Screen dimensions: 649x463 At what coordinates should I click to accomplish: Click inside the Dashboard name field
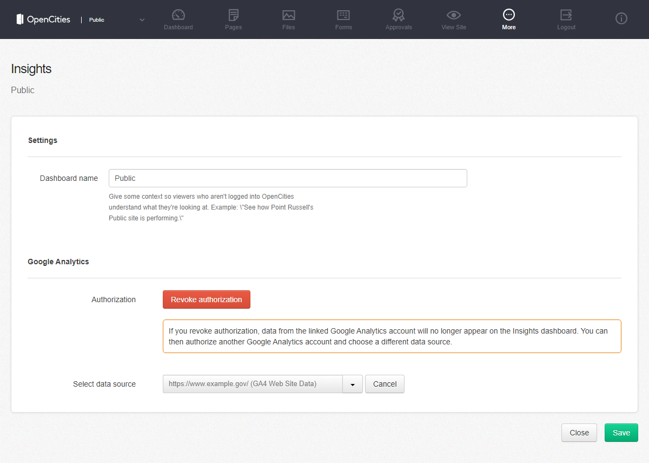pyautogui.click(x=288, y=178)
